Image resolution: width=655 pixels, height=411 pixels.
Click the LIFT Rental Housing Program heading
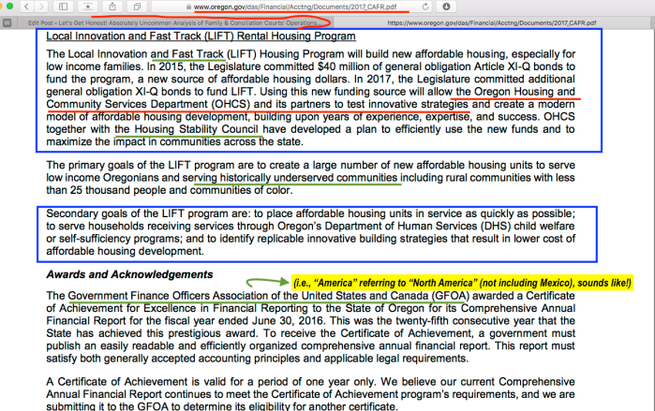200,37
